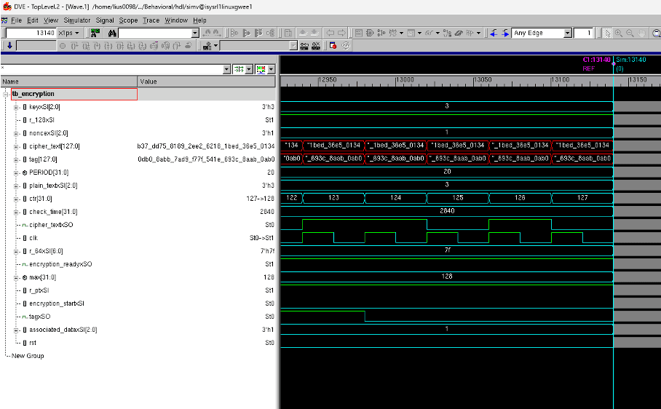Click the zoom in magnifier

pos(619,33)
